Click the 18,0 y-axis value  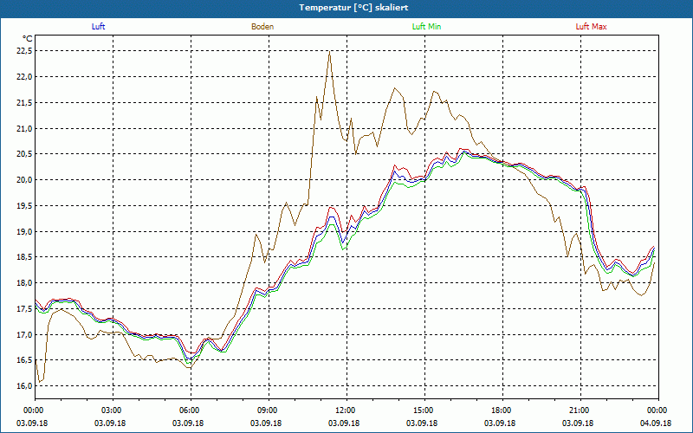[24, 283]
